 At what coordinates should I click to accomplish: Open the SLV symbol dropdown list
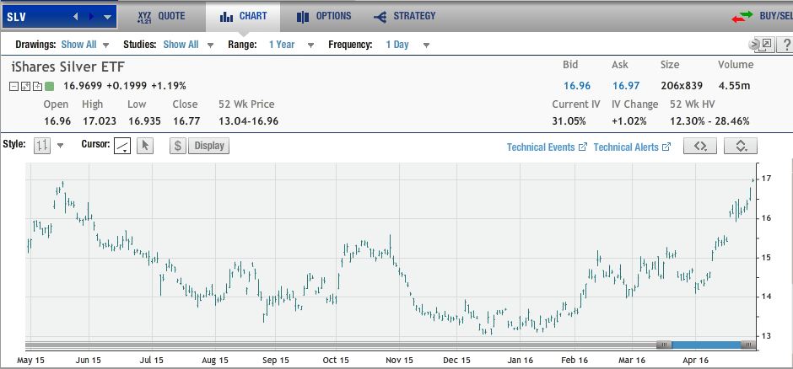point(107,17)
